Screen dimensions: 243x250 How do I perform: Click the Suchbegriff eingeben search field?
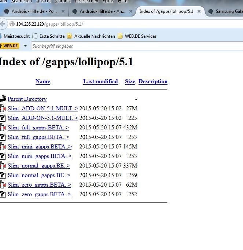point(137,46)
